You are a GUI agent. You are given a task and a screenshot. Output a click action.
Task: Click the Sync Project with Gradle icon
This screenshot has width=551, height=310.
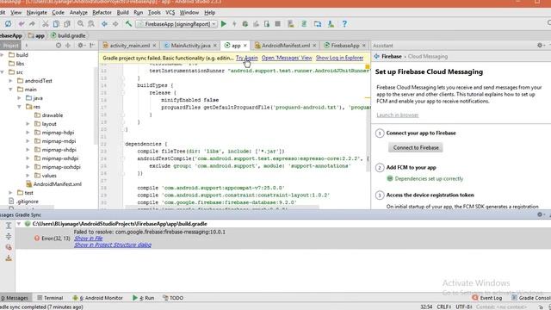click(x=304, y=24)
